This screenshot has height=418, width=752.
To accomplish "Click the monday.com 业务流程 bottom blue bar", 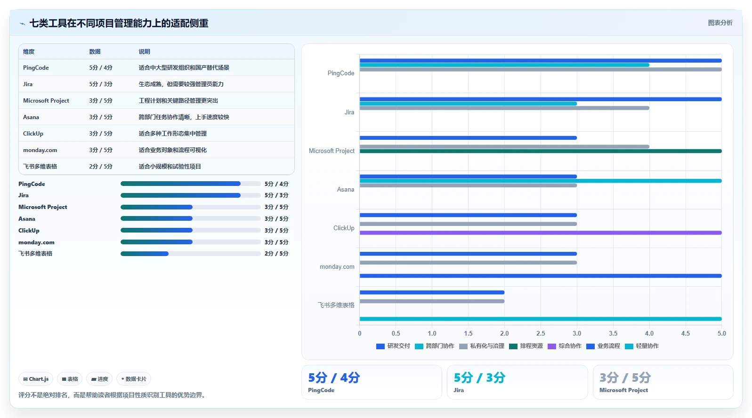I will (541, 276).
